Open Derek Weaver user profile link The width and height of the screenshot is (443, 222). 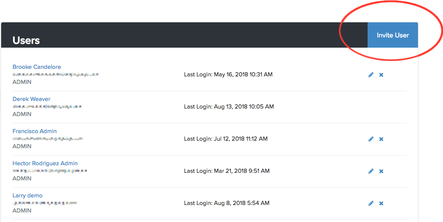pos(32,99)
